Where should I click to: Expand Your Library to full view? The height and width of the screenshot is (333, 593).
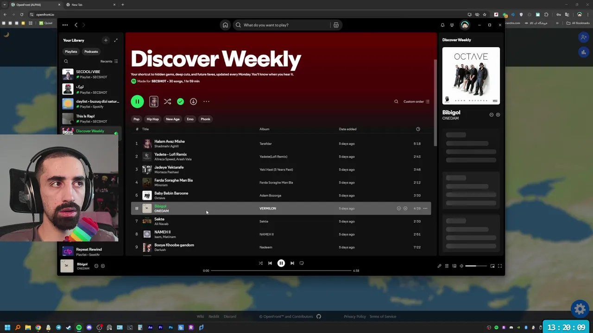[x=116, y=40]
